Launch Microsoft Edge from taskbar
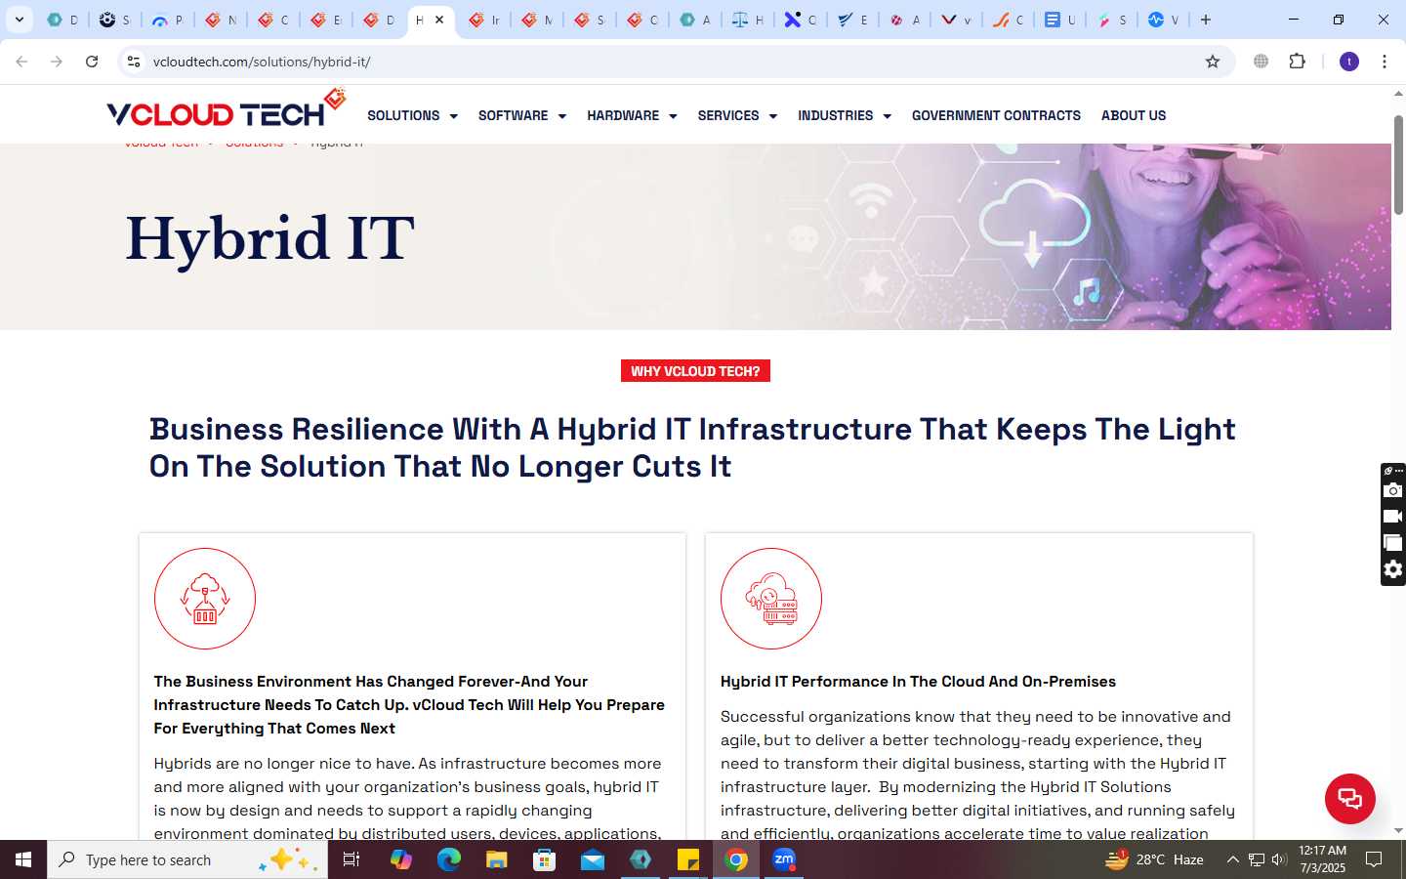Image resolution: width=1406 pixels, height=879 pixels. [x=448, y=859]
